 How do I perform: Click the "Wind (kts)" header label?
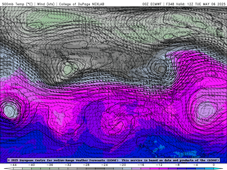coord(46,4)
